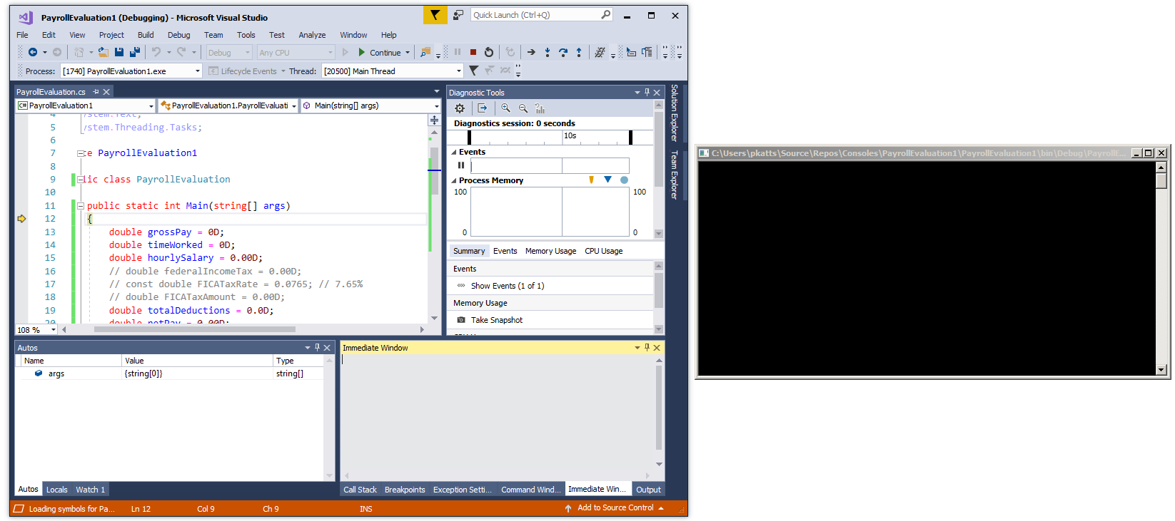Click the Find in Files icon
The image size is (1175, 521).
pyautogui.click(x=425, y=52)
